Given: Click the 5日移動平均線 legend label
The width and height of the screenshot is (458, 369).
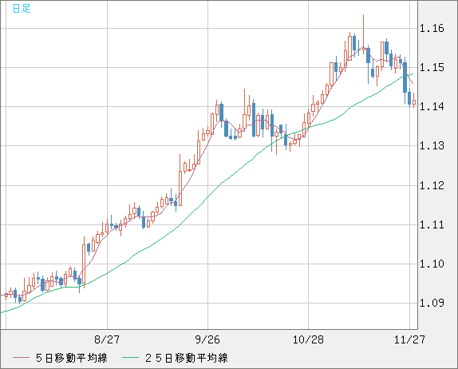Looking at the screenshot, I should [x=72, y=358].
